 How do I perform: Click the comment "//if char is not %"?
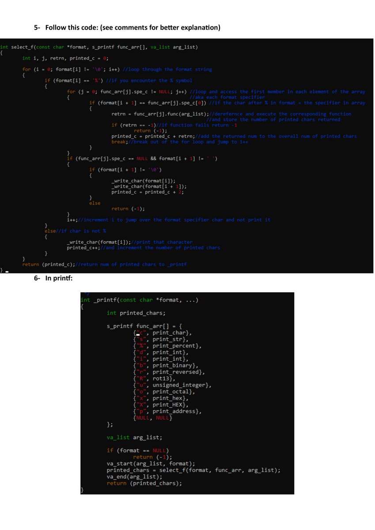point(81,231)
